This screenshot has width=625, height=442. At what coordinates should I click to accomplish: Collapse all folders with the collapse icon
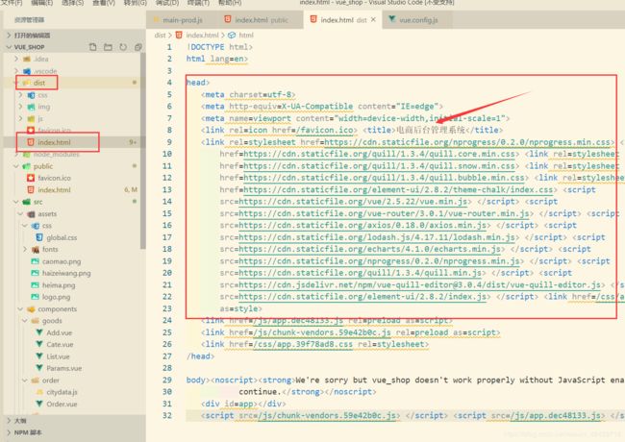click(x=137, y=47)
